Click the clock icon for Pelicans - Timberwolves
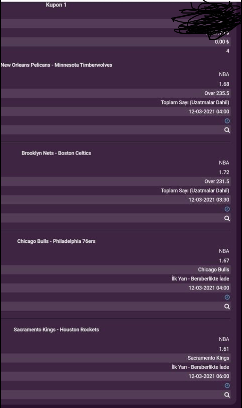 coord(227,121)
